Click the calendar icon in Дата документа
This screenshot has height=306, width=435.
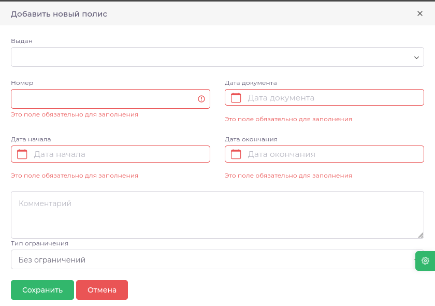(x=236, y=97)
